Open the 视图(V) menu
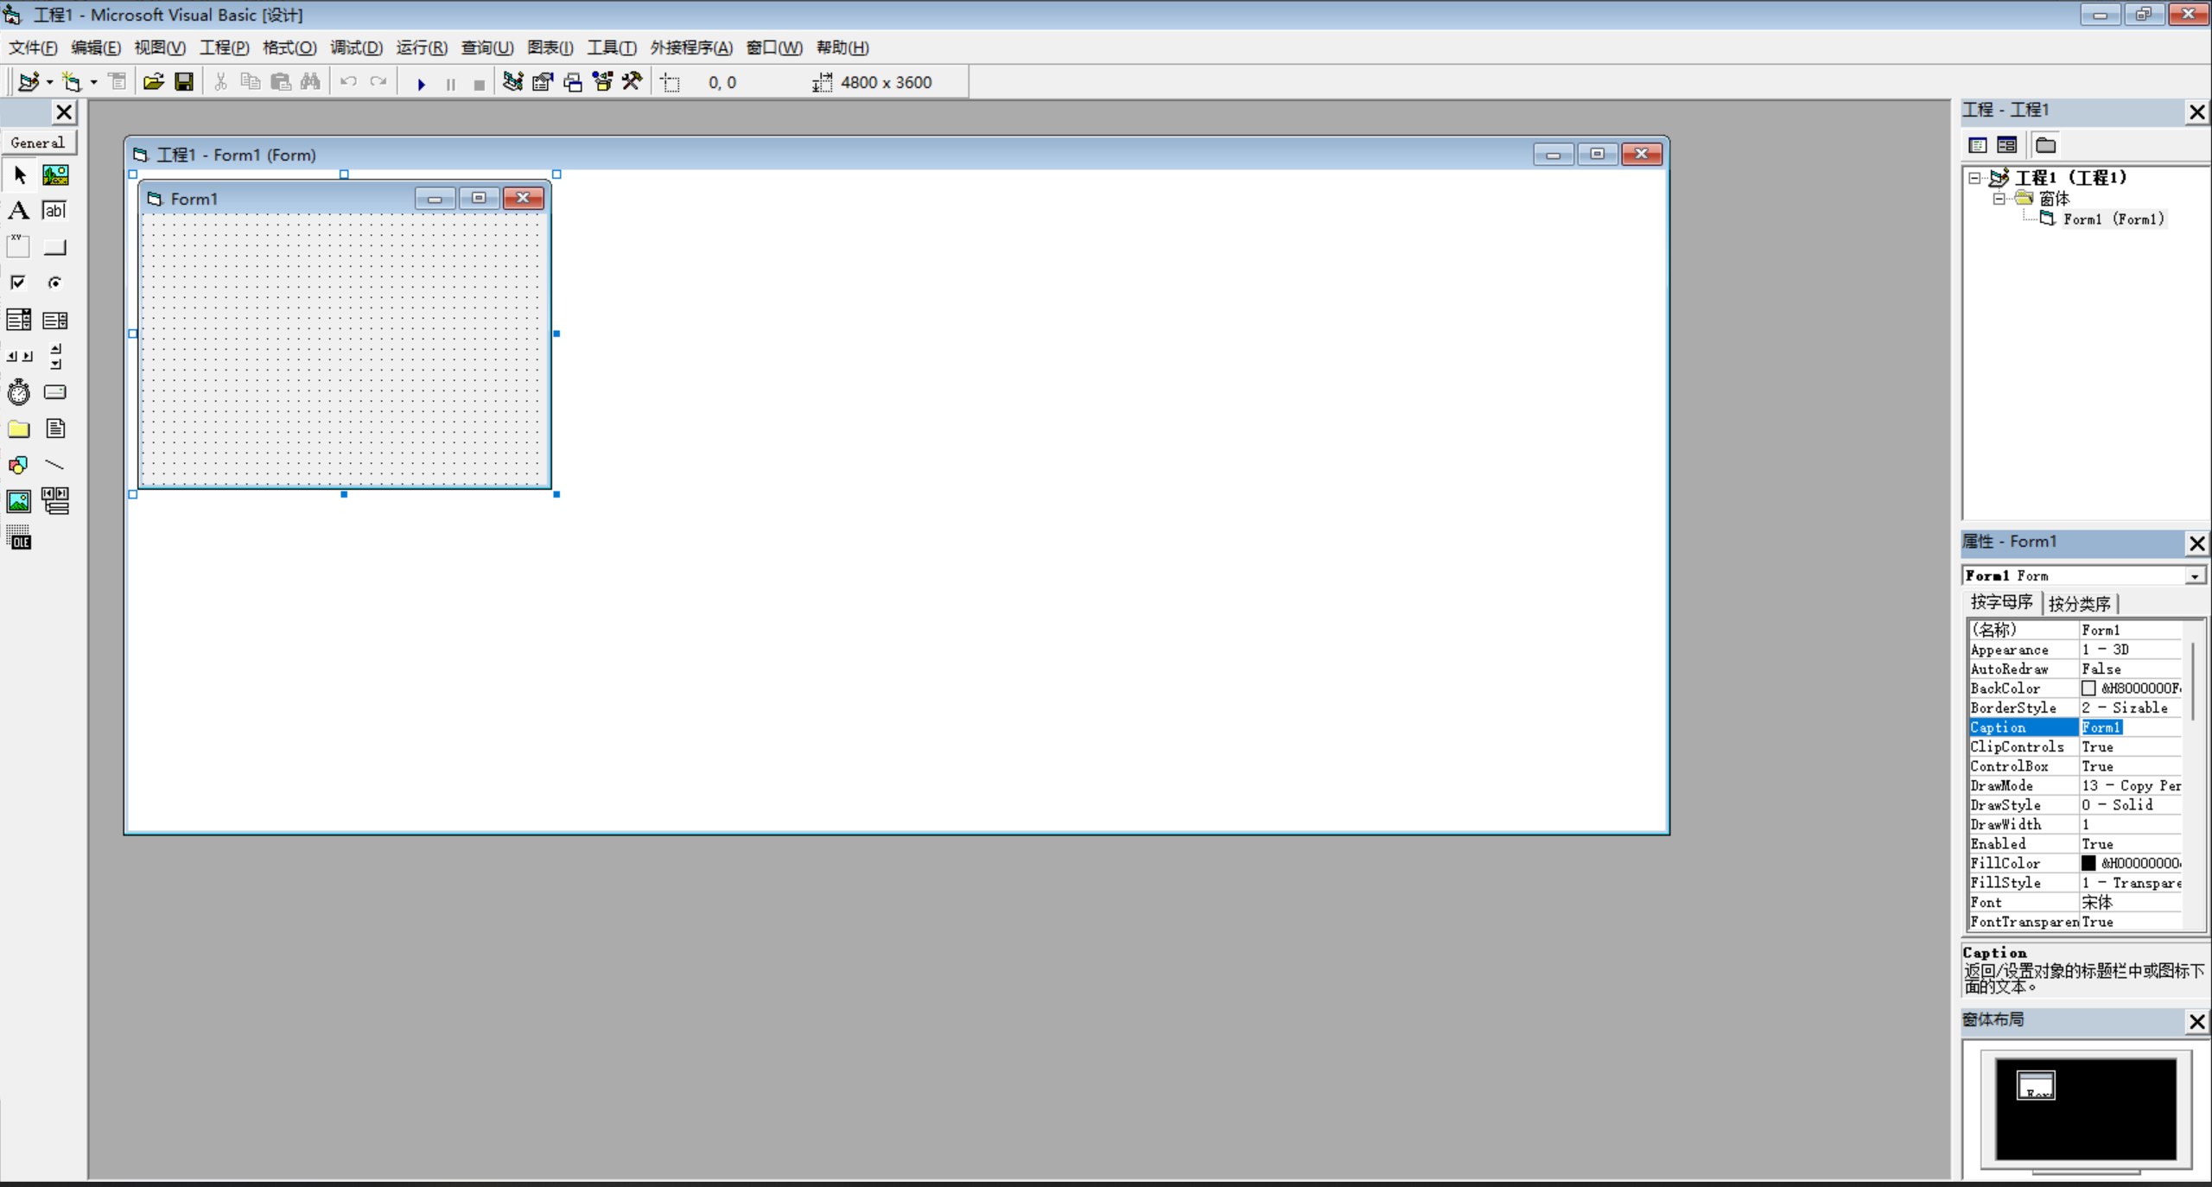Image resolution: width=2212 pixels, height=1187 pixels. [160, 48]
